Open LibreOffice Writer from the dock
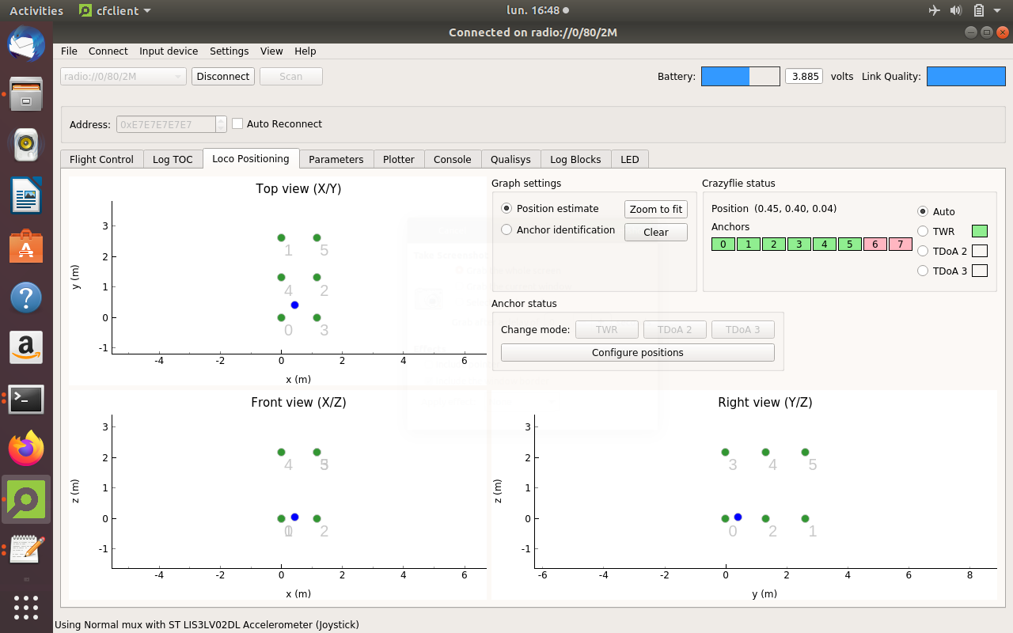Image resolution: width=1013 pixels, height=633 pixels. [x=26, y=195]
